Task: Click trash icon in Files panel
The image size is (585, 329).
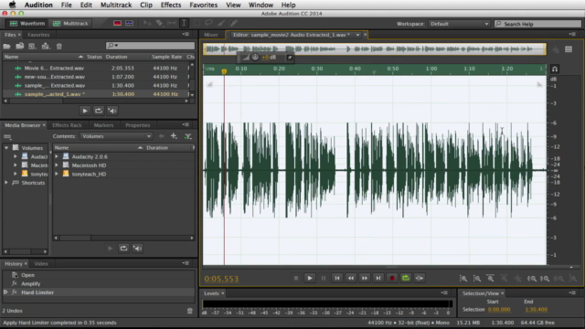Action: click(x=58, y=47)
